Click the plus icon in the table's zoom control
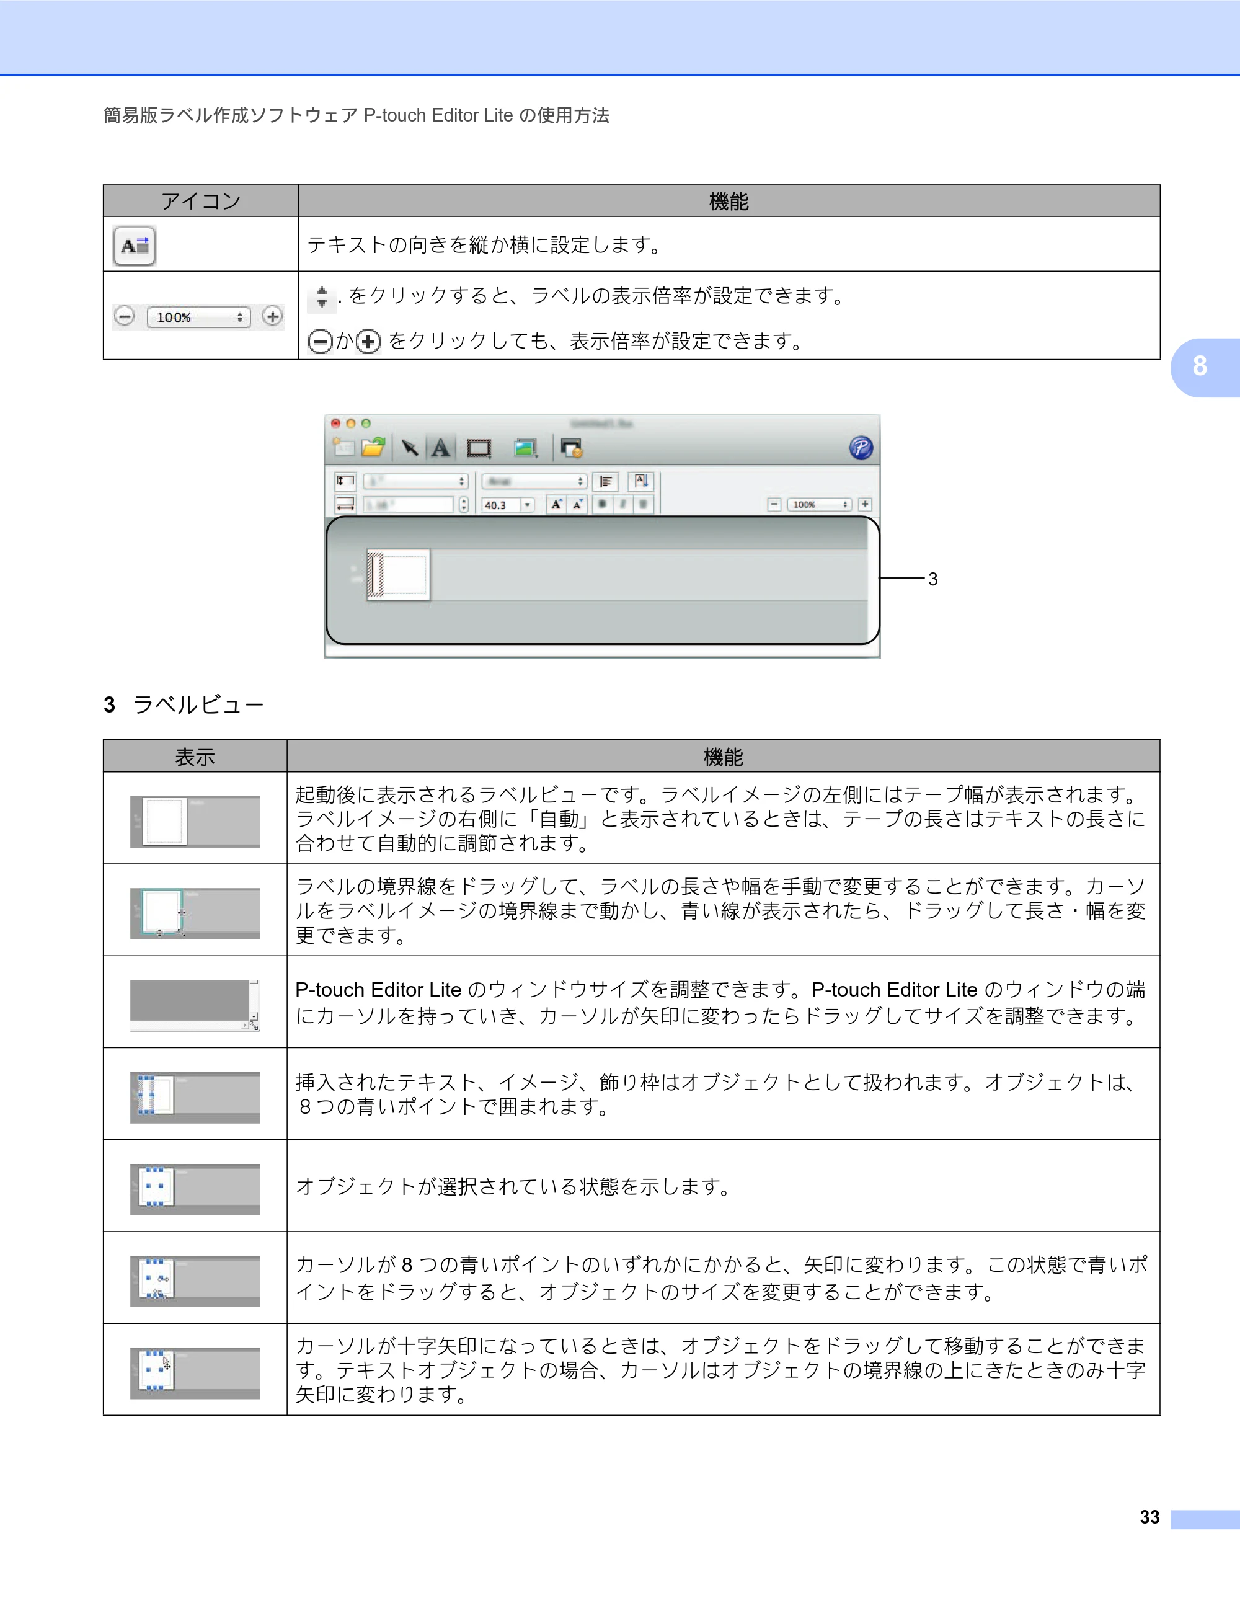The width and height of the screenshot is (1240, 1603). click(x=272, y=316)
